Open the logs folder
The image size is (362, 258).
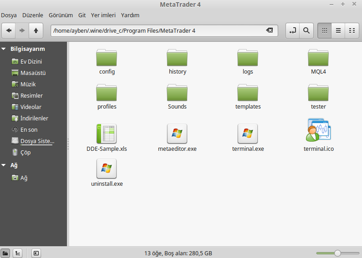[248, 62]
